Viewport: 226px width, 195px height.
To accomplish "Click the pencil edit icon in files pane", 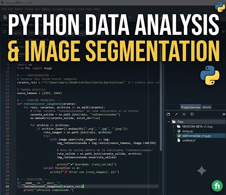I will 176,114.
